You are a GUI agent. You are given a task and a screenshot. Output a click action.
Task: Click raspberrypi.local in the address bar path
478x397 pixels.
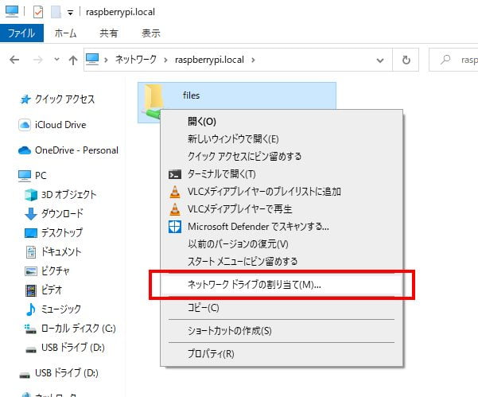[209, 60]
